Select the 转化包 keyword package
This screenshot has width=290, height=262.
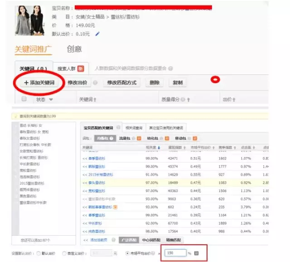pyautogui.click(x=153, y=138)
